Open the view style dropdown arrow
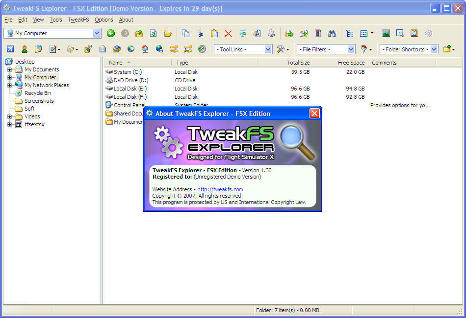 (x=372, y=33)
